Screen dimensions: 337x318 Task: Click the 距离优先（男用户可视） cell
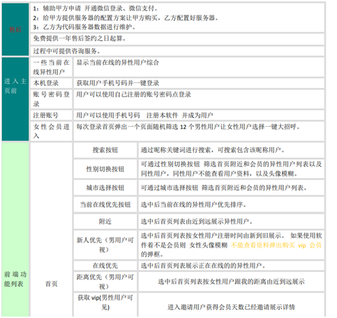tap(105, 282)
